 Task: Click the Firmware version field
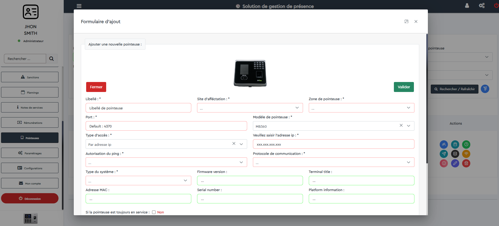click(x=250, y=181)
